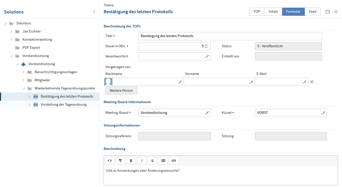This screenshot has width=342, height=187.
Task: Expand the Mitglieder folder
Action: tap(23, 80)
